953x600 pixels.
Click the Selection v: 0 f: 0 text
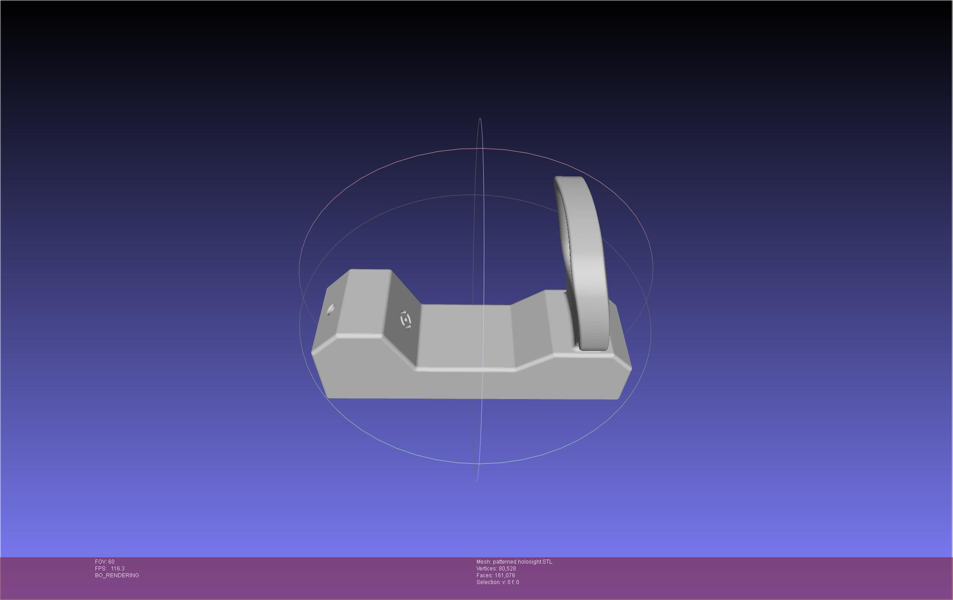tap(497, 582)
